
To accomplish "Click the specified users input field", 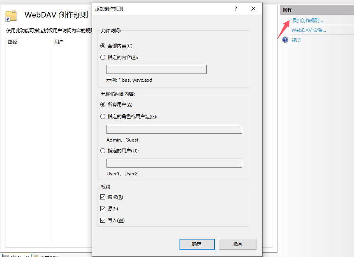I will tap(174, 163).
